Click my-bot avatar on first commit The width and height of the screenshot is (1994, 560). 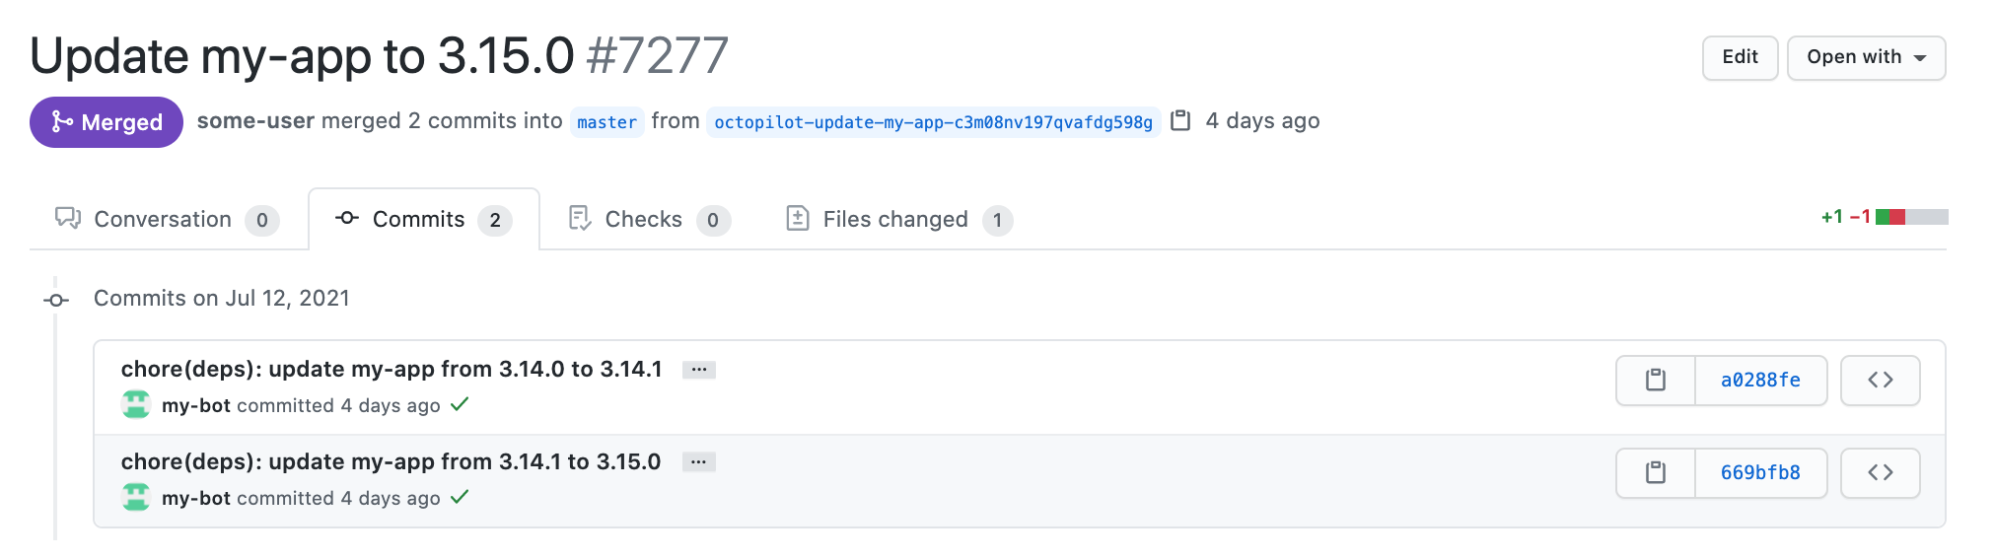point(136,405)
